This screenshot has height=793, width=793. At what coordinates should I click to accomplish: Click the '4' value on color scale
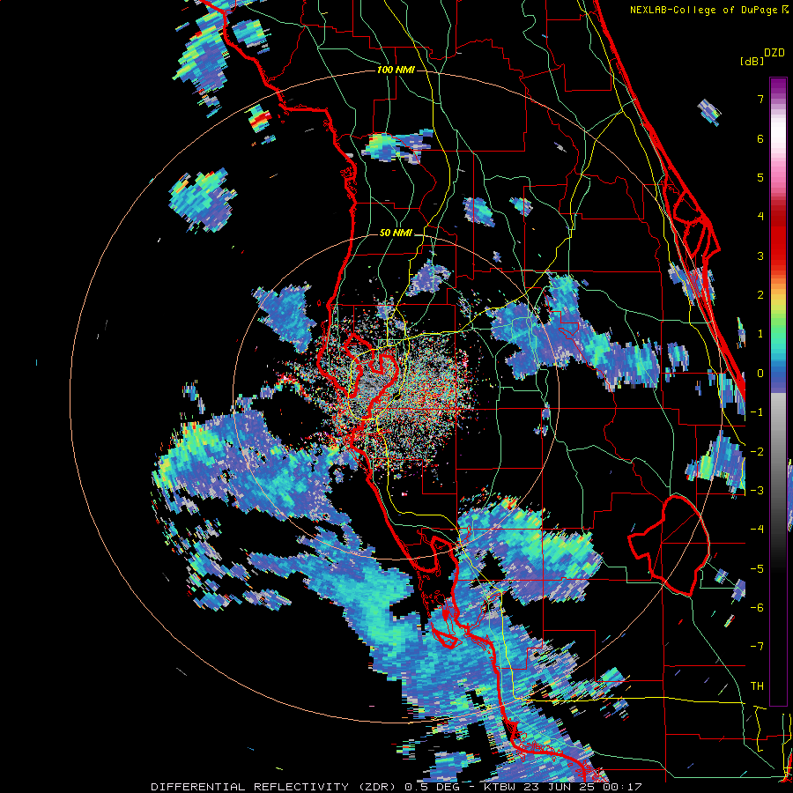coord(760,216)
